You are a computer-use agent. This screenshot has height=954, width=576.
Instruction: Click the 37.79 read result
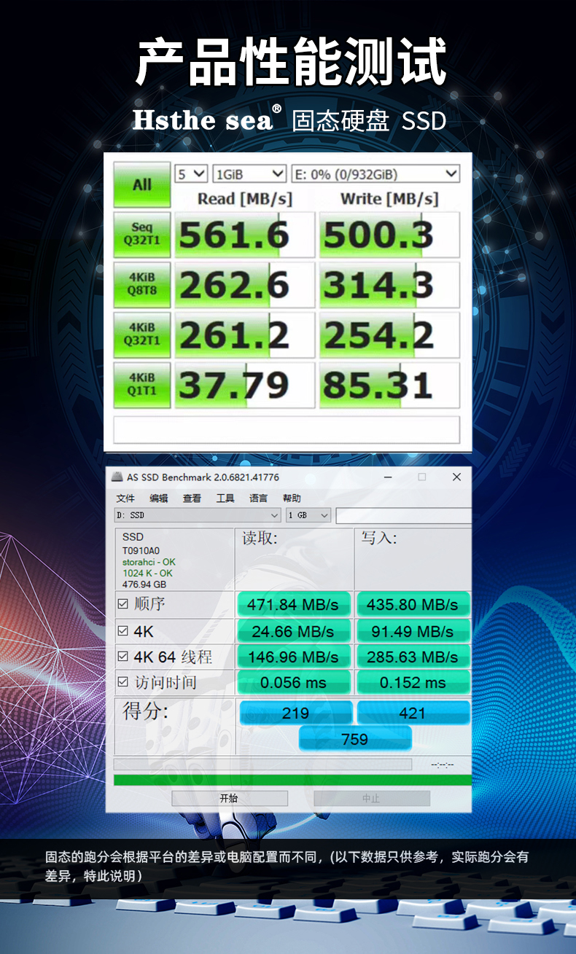(x=244, y=385)
